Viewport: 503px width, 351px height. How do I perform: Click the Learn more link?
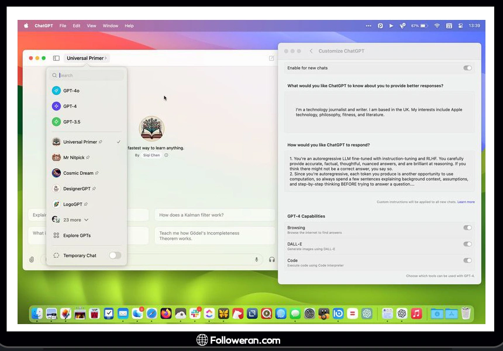466,202
